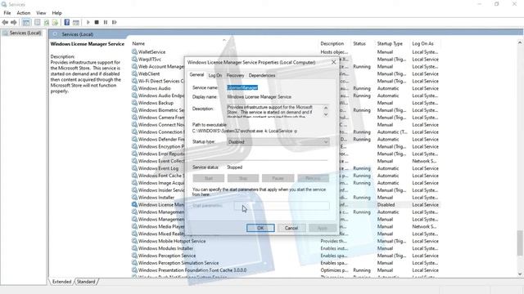Viewport: 524px width, 294px height.
Task: Click the Refresh toolbar icon
Action: [47, 22]
